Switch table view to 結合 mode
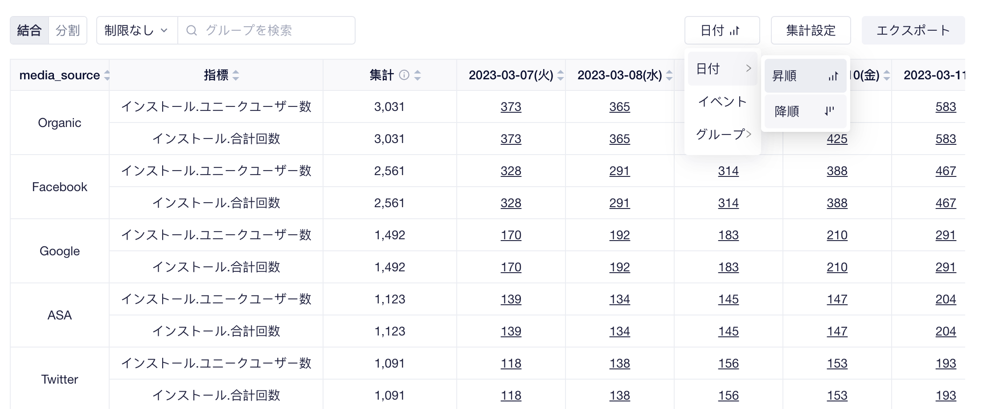The image size is (983, 409). pyautogui.click(x=29, y=30)
